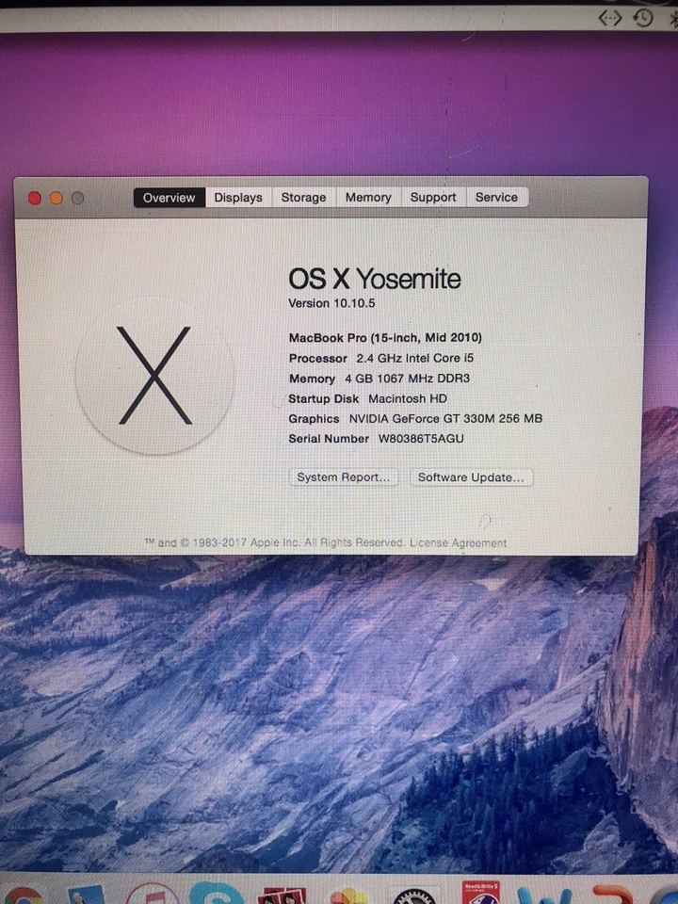The width and height of the screenshot is (678, 904).
Task: Click the Version 10.10.5 text
Action: (331, 303)
